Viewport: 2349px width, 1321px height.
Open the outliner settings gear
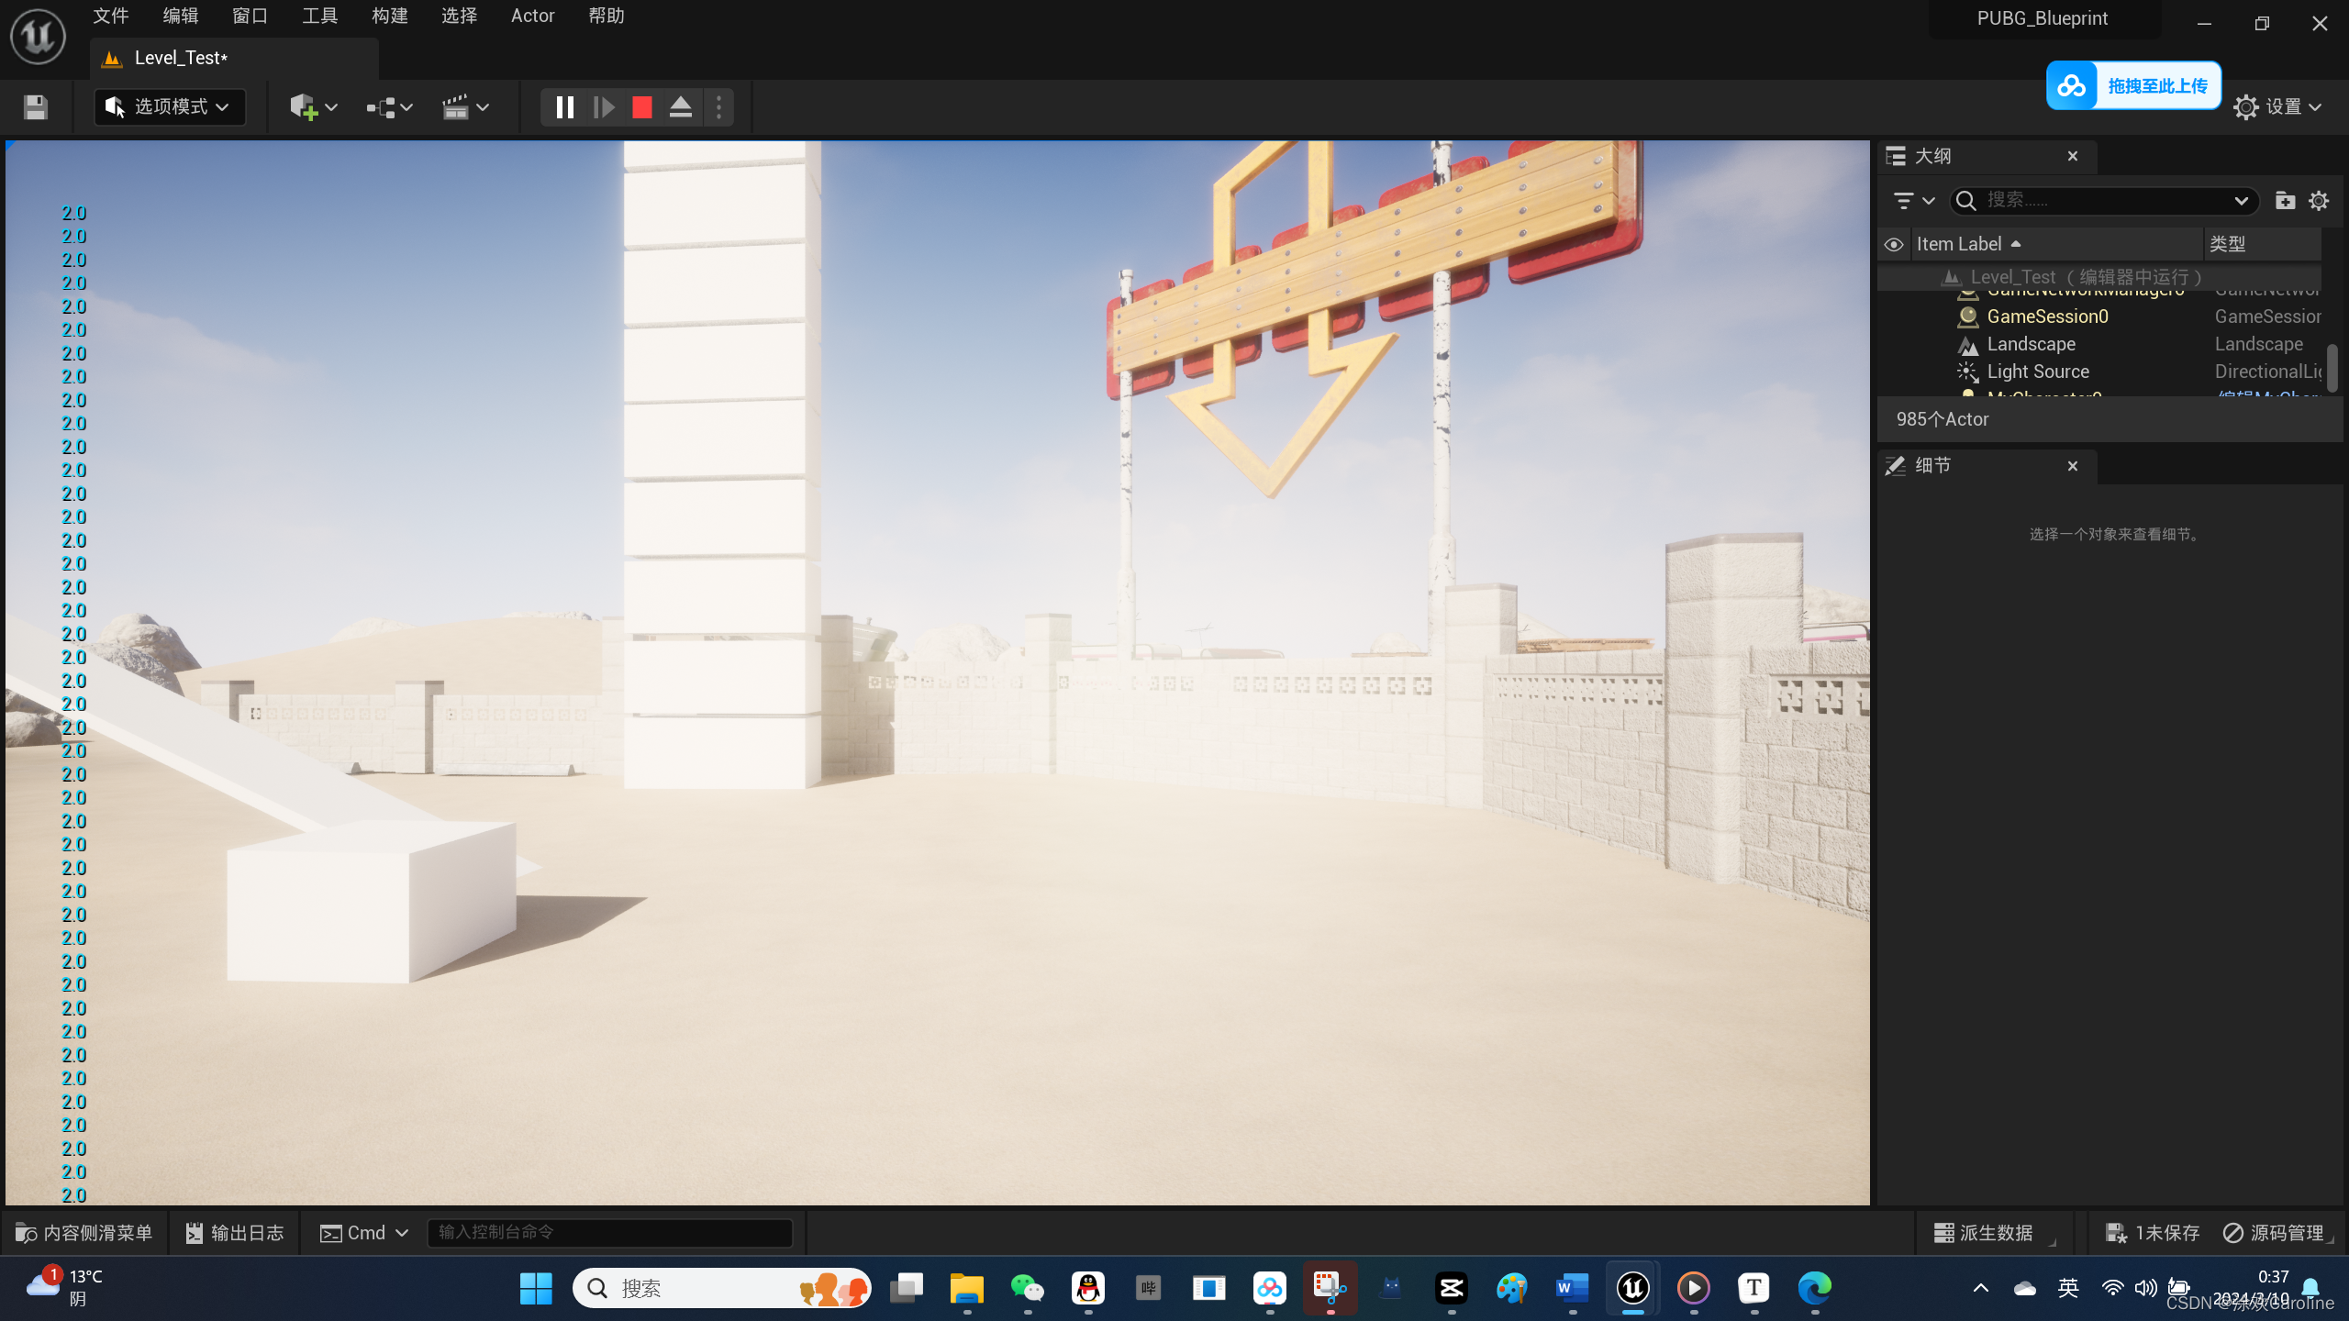pyautogui.click(x=2319, y=201)
